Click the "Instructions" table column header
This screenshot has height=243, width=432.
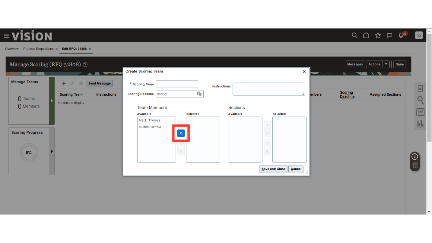click(106, 94)
